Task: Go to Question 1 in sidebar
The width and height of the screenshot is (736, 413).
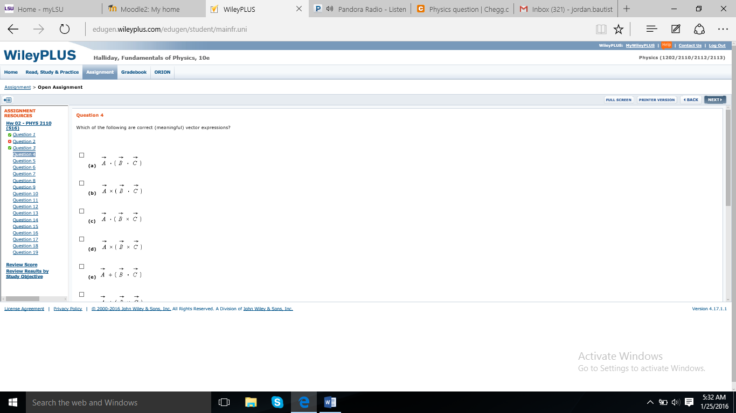Action: [24, 135]
